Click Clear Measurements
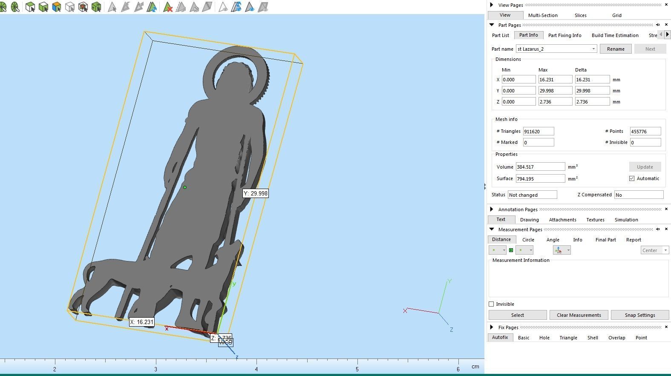671x376 pixels. pos(579,315)
